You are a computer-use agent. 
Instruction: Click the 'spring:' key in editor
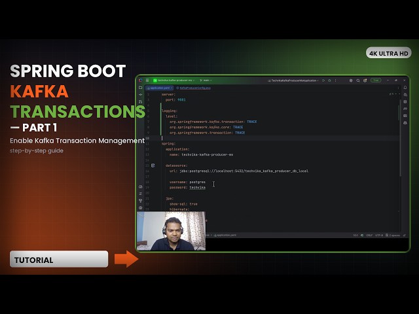click(168, 144)
